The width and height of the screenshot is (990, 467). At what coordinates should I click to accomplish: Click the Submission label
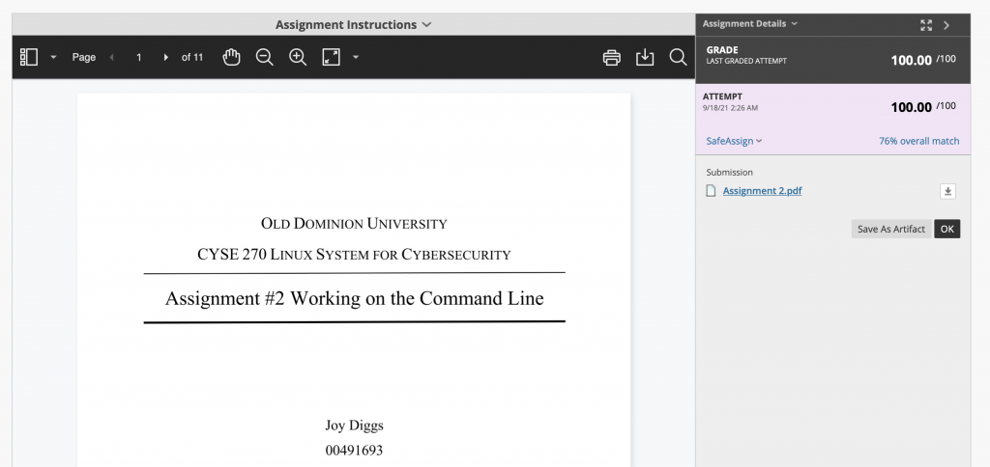(x=729, y=172)
